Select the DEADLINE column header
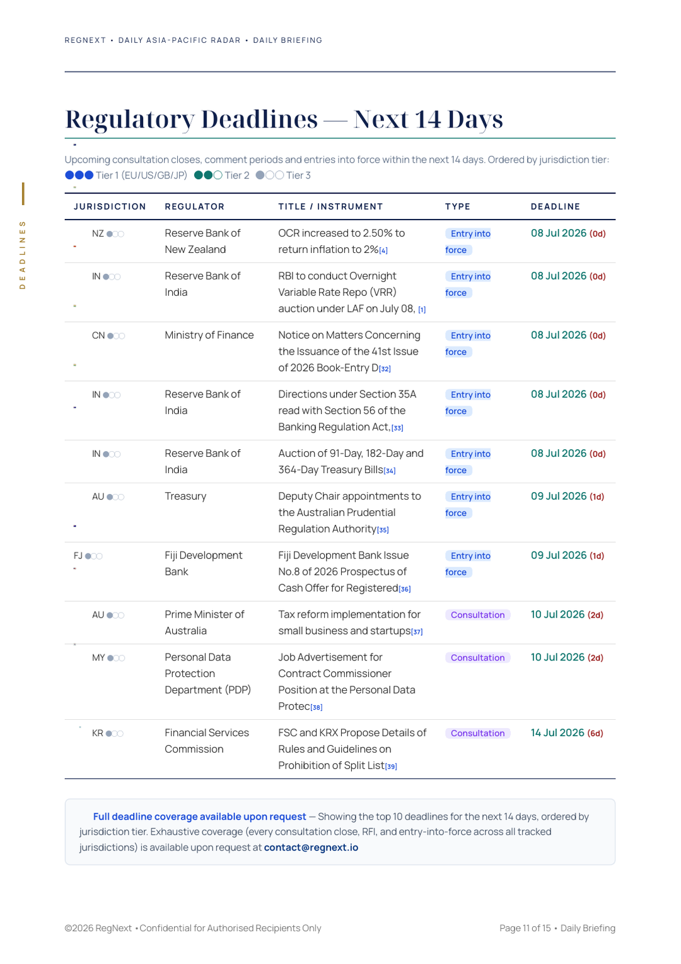 click(556, 207)
